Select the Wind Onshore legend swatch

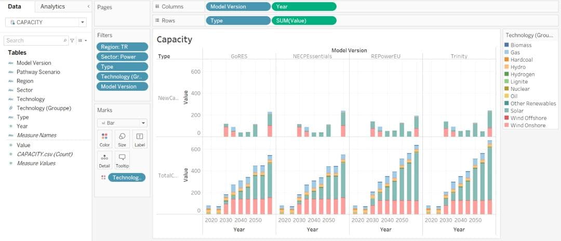click(506, 125)
